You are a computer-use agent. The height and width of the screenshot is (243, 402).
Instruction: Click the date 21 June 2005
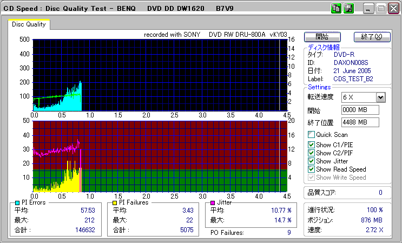[352, 71]
